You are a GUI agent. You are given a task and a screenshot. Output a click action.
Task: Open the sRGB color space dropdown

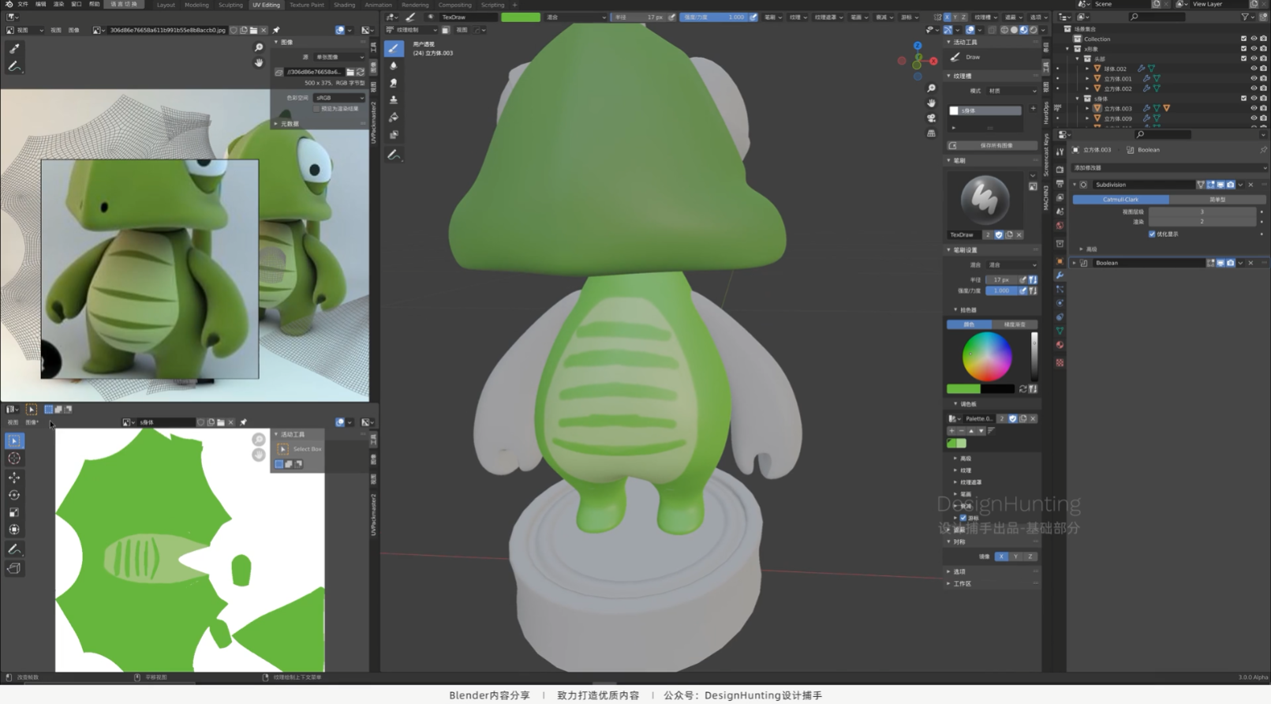pos(339,98)
